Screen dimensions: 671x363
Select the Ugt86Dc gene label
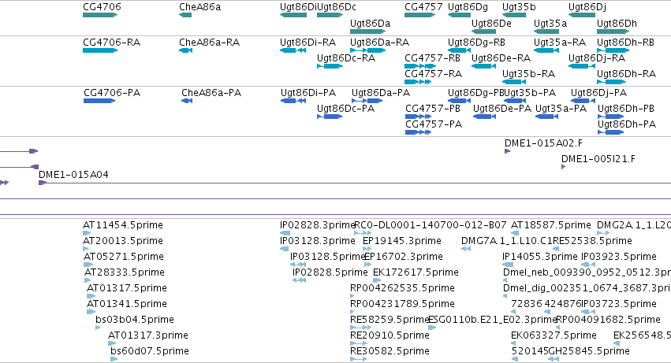tap(337, 7)
